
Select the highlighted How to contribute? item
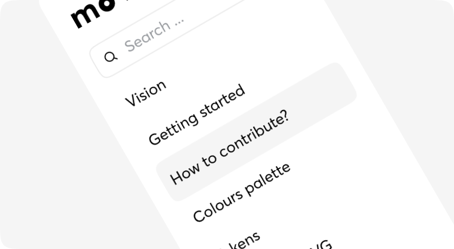(256, 132)
